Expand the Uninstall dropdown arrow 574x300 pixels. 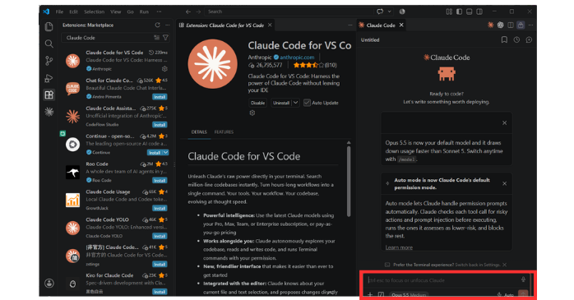[x=295, y=103]
